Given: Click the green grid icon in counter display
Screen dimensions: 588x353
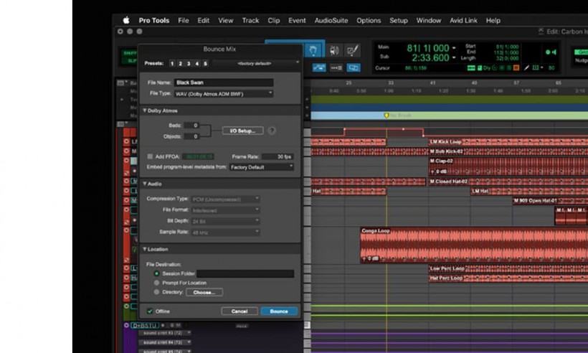Looking at the screenshot, I should pyautogui.click(x=471, y=68).
